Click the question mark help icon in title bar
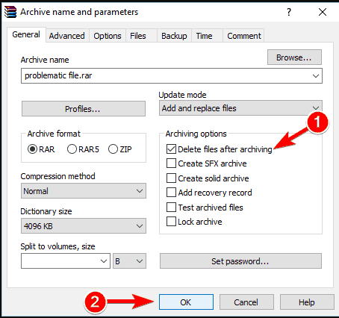Viewport: 339px width, 318px height. point(289,12)
